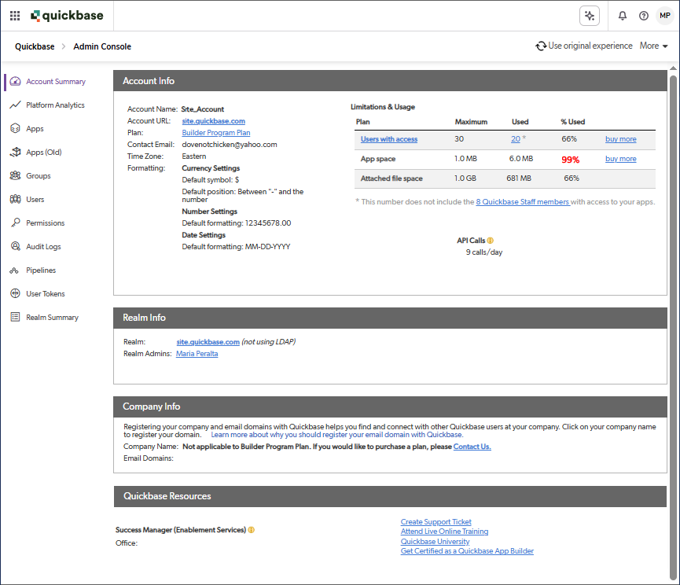Click the Maria Peralta realm admin link
Screen dimensions: 680x585
[197, 354]
